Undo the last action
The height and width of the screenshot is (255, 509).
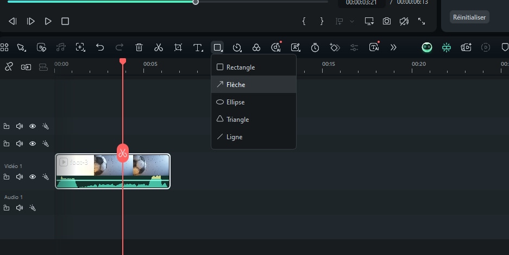[x=100, y=47]
